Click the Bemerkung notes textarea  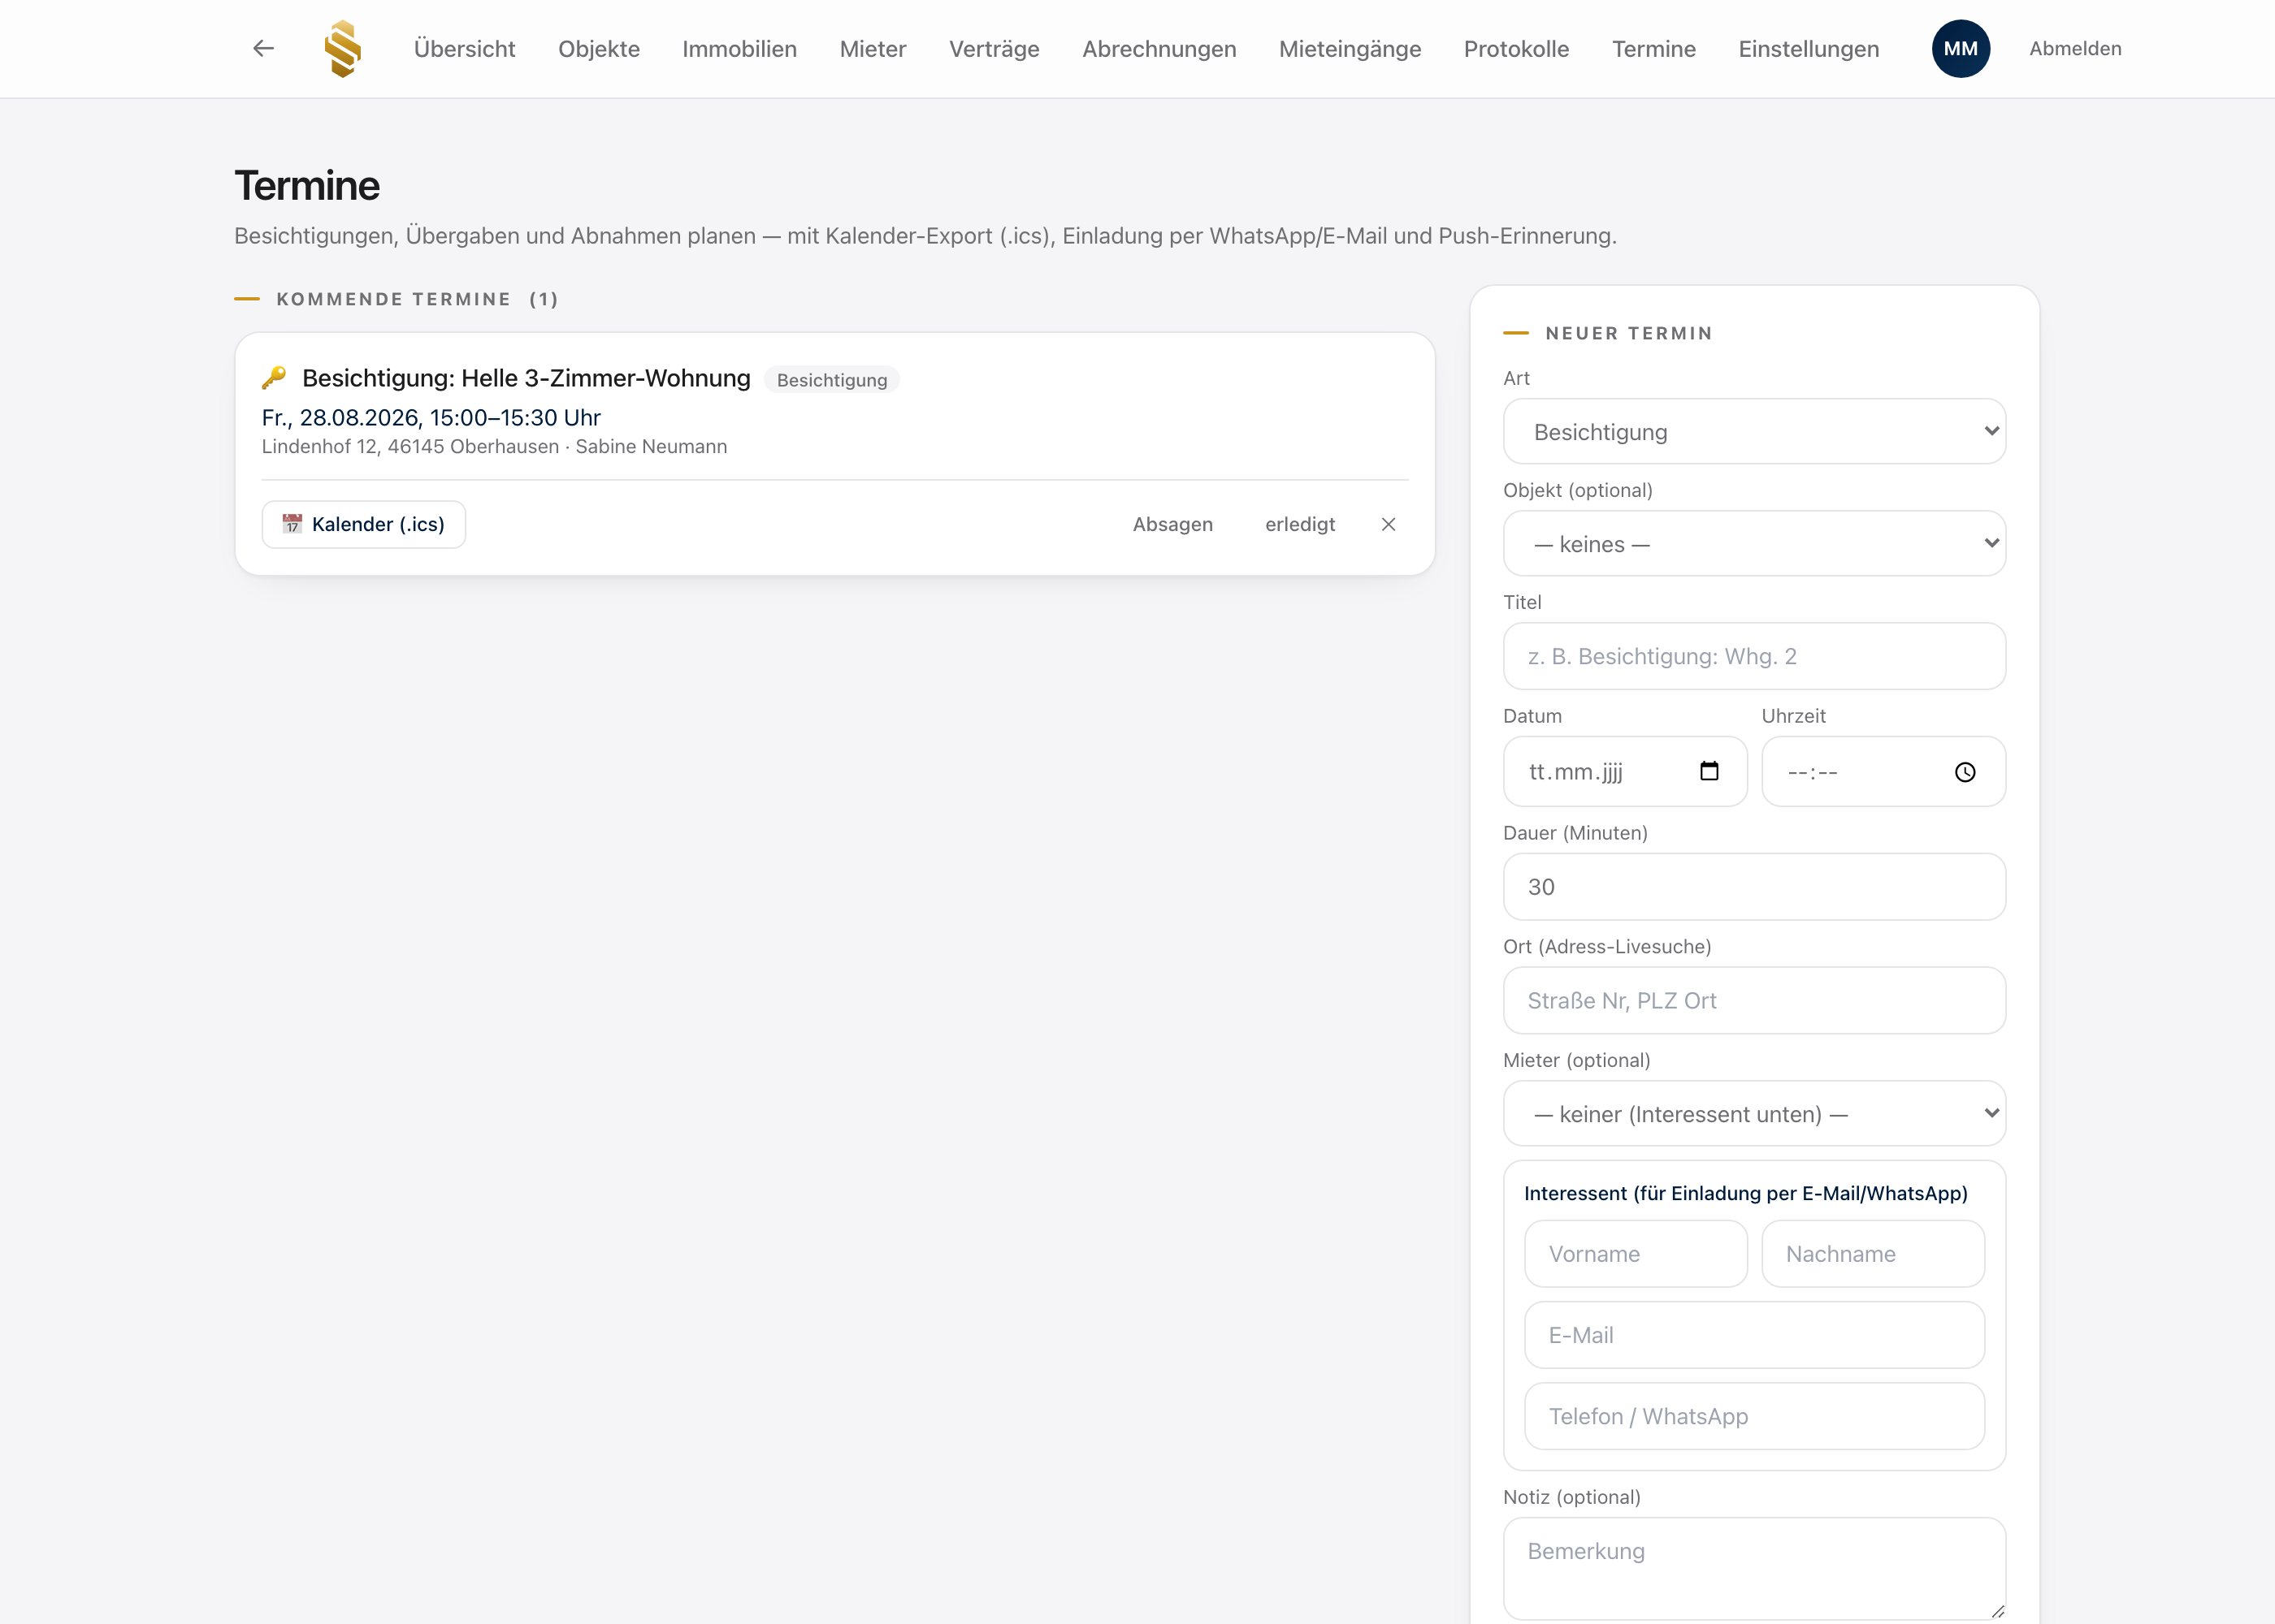click(x=1753, y=1568)
